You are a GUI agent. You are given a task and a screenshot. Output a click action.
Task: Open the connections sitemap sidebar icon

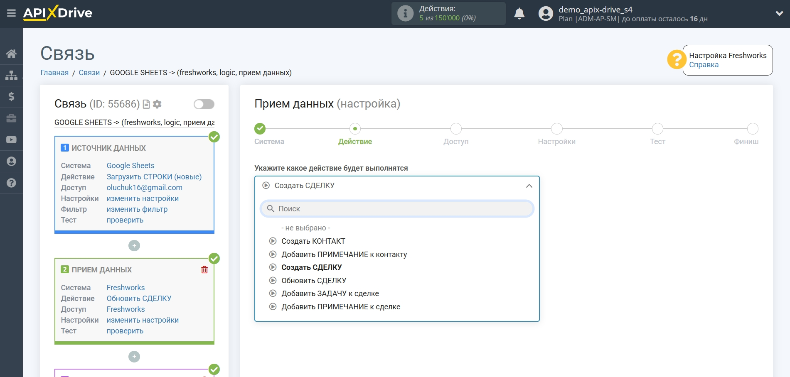click(x=11, y=75)
